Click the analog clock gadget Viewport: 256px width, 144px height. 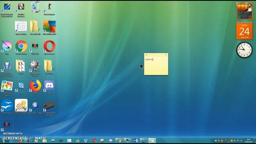244,50
